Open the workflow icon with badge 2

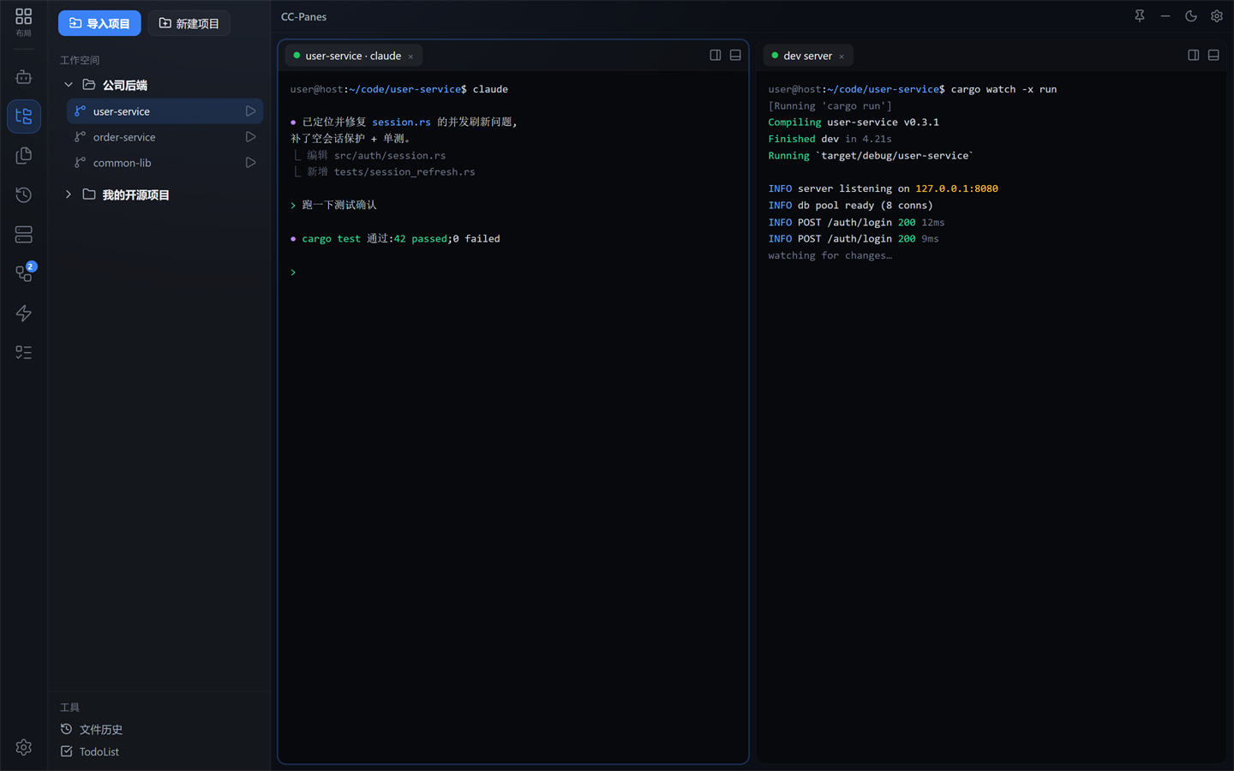23,273
